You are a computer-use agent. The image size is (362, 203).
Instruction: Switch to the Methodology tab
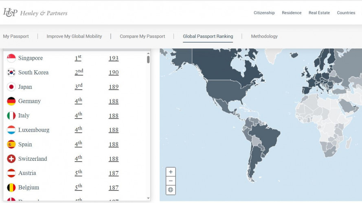click(x=264, y=36)
